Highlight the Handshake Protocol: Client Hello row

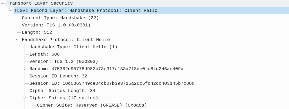(x=66, y=40)
